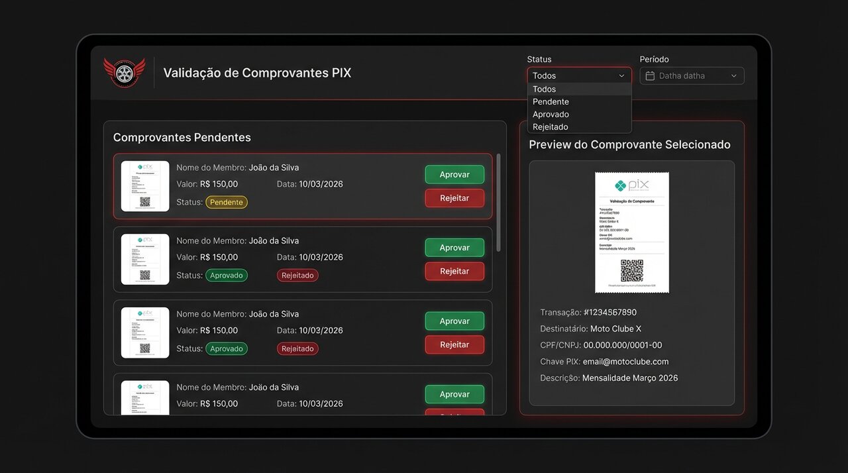Click the yellow Pendente status badge
The width and height of the screenshot is (848, 473).
tap(227, 202)
